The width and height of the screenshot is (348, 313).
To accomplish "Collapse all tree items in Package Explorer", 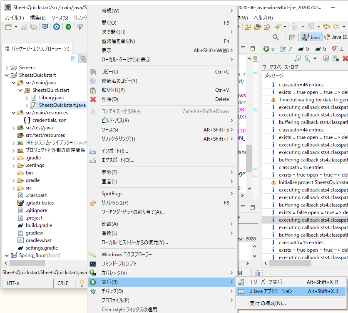I will [73, 58].
